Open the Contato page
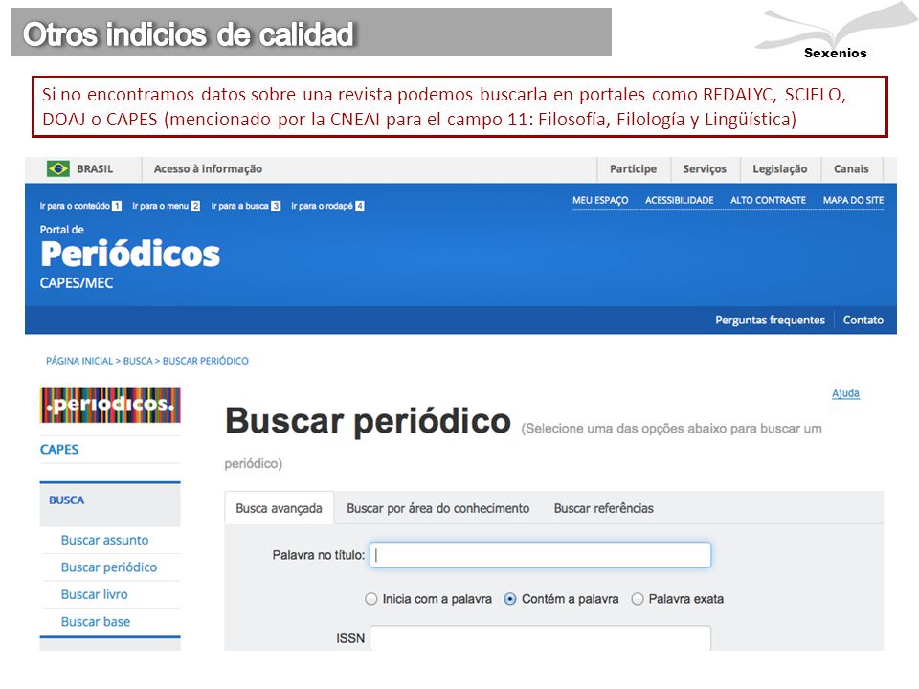Image resolution: width=919 pixels, height=689 pixels. point(863,320)
